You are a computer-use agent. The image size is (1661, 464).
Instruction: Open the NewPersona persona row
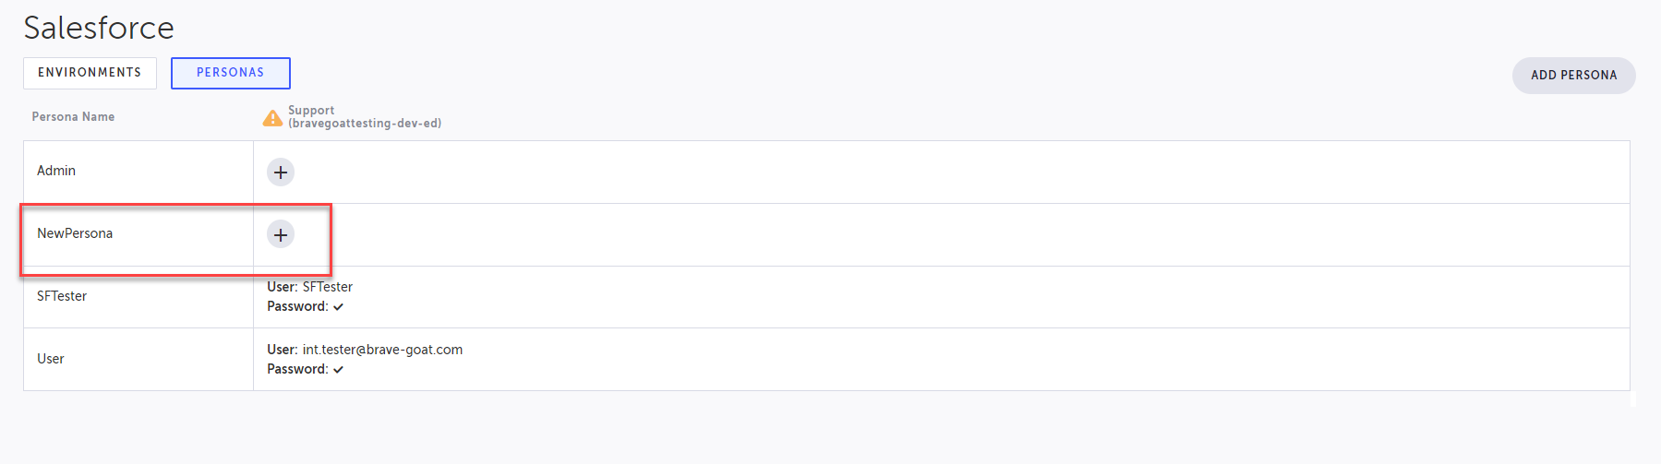[x=75, y=233]
